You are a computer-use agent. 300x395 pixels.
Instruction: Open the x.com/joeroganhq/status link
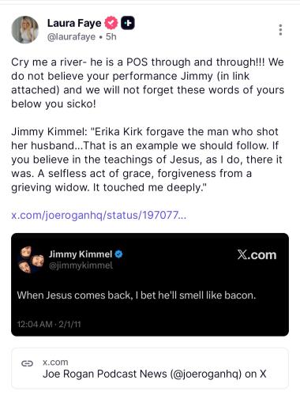(x=99, y=215)
